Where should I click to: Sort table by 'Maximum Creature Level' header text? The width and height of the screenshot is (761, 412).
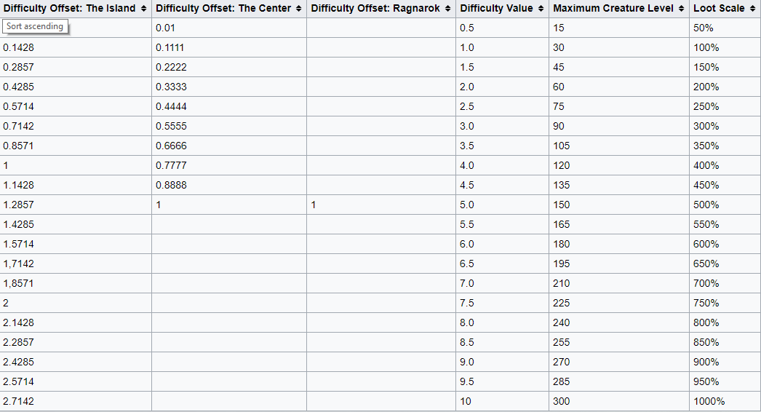click(x=613, y=9)
